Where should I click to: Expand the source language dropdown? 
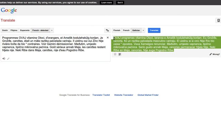click(52, 30)
